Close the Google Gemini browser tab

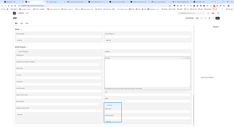click(65, 2)
